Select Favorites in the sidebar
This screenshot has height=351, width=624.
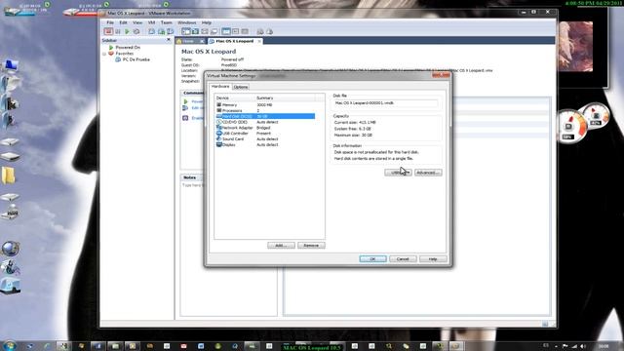tap(125, 54)
